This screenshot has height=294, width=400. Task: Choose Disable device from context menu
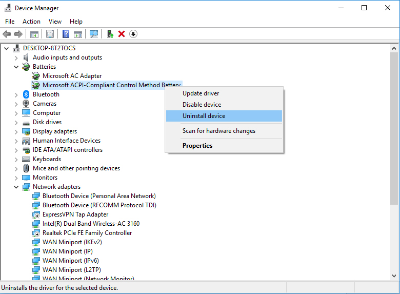coord(224,105)
